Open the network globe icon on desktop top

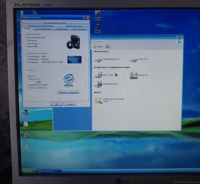point(35,12)
